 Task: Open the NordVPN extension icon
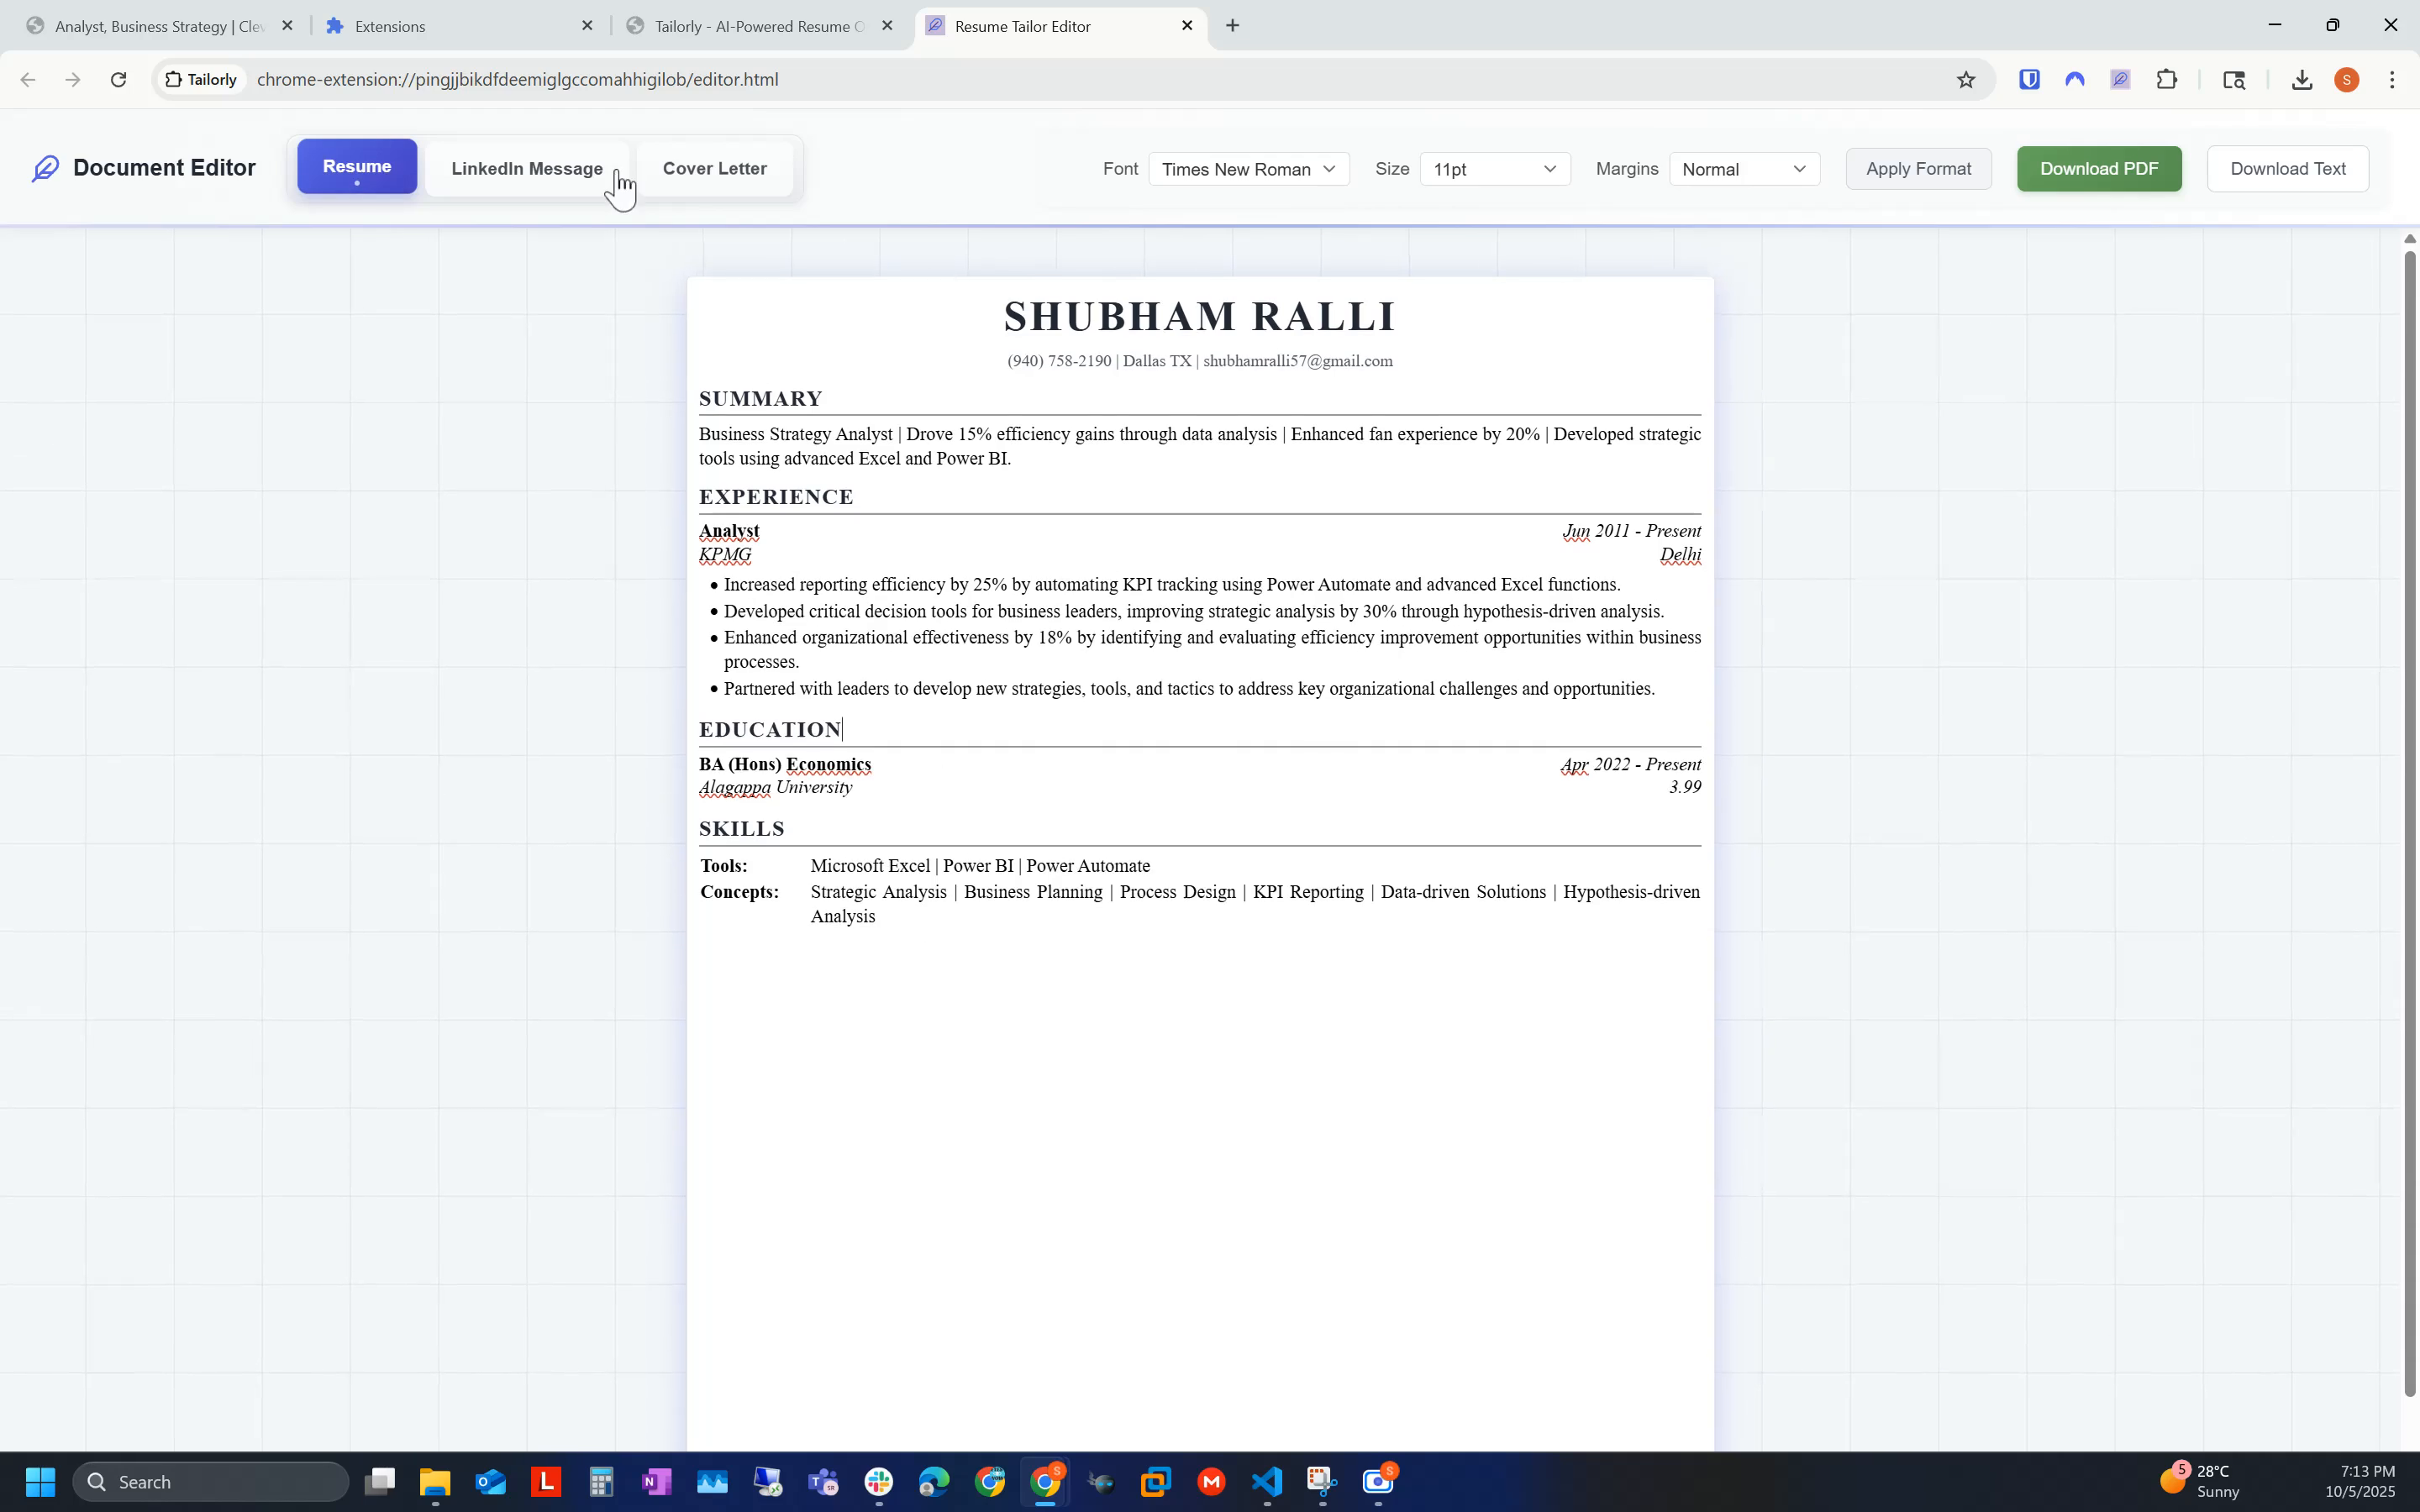[2075, 80]
